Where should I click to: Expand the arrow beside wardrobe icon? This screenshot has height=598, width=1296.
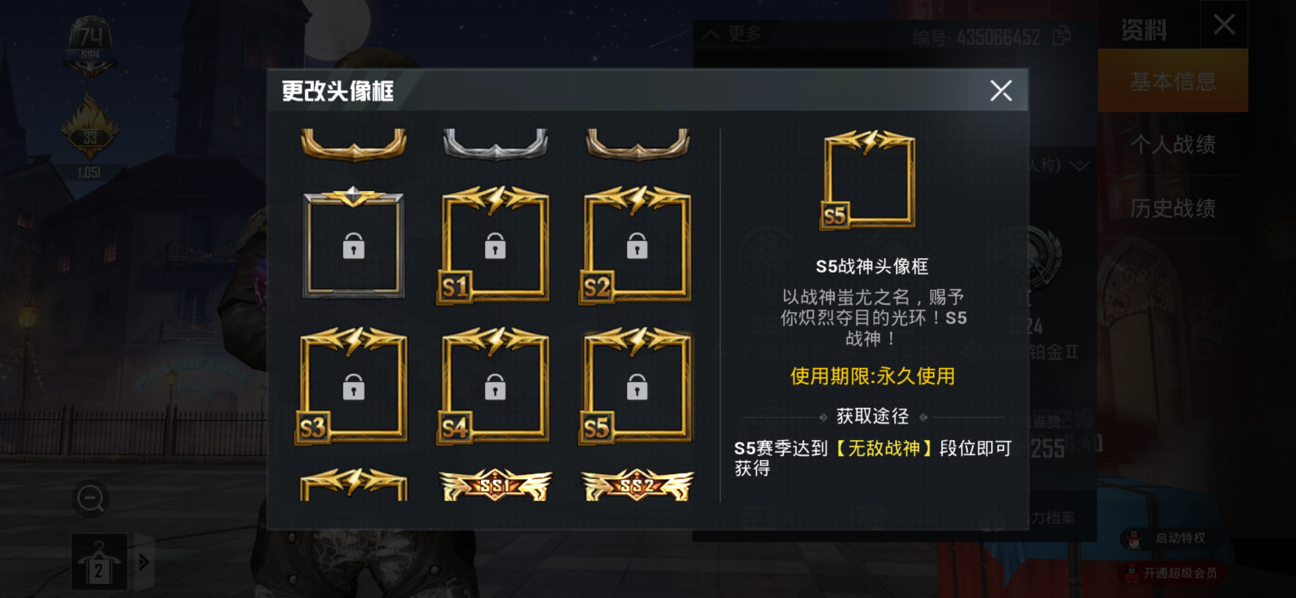pos(143,562)
